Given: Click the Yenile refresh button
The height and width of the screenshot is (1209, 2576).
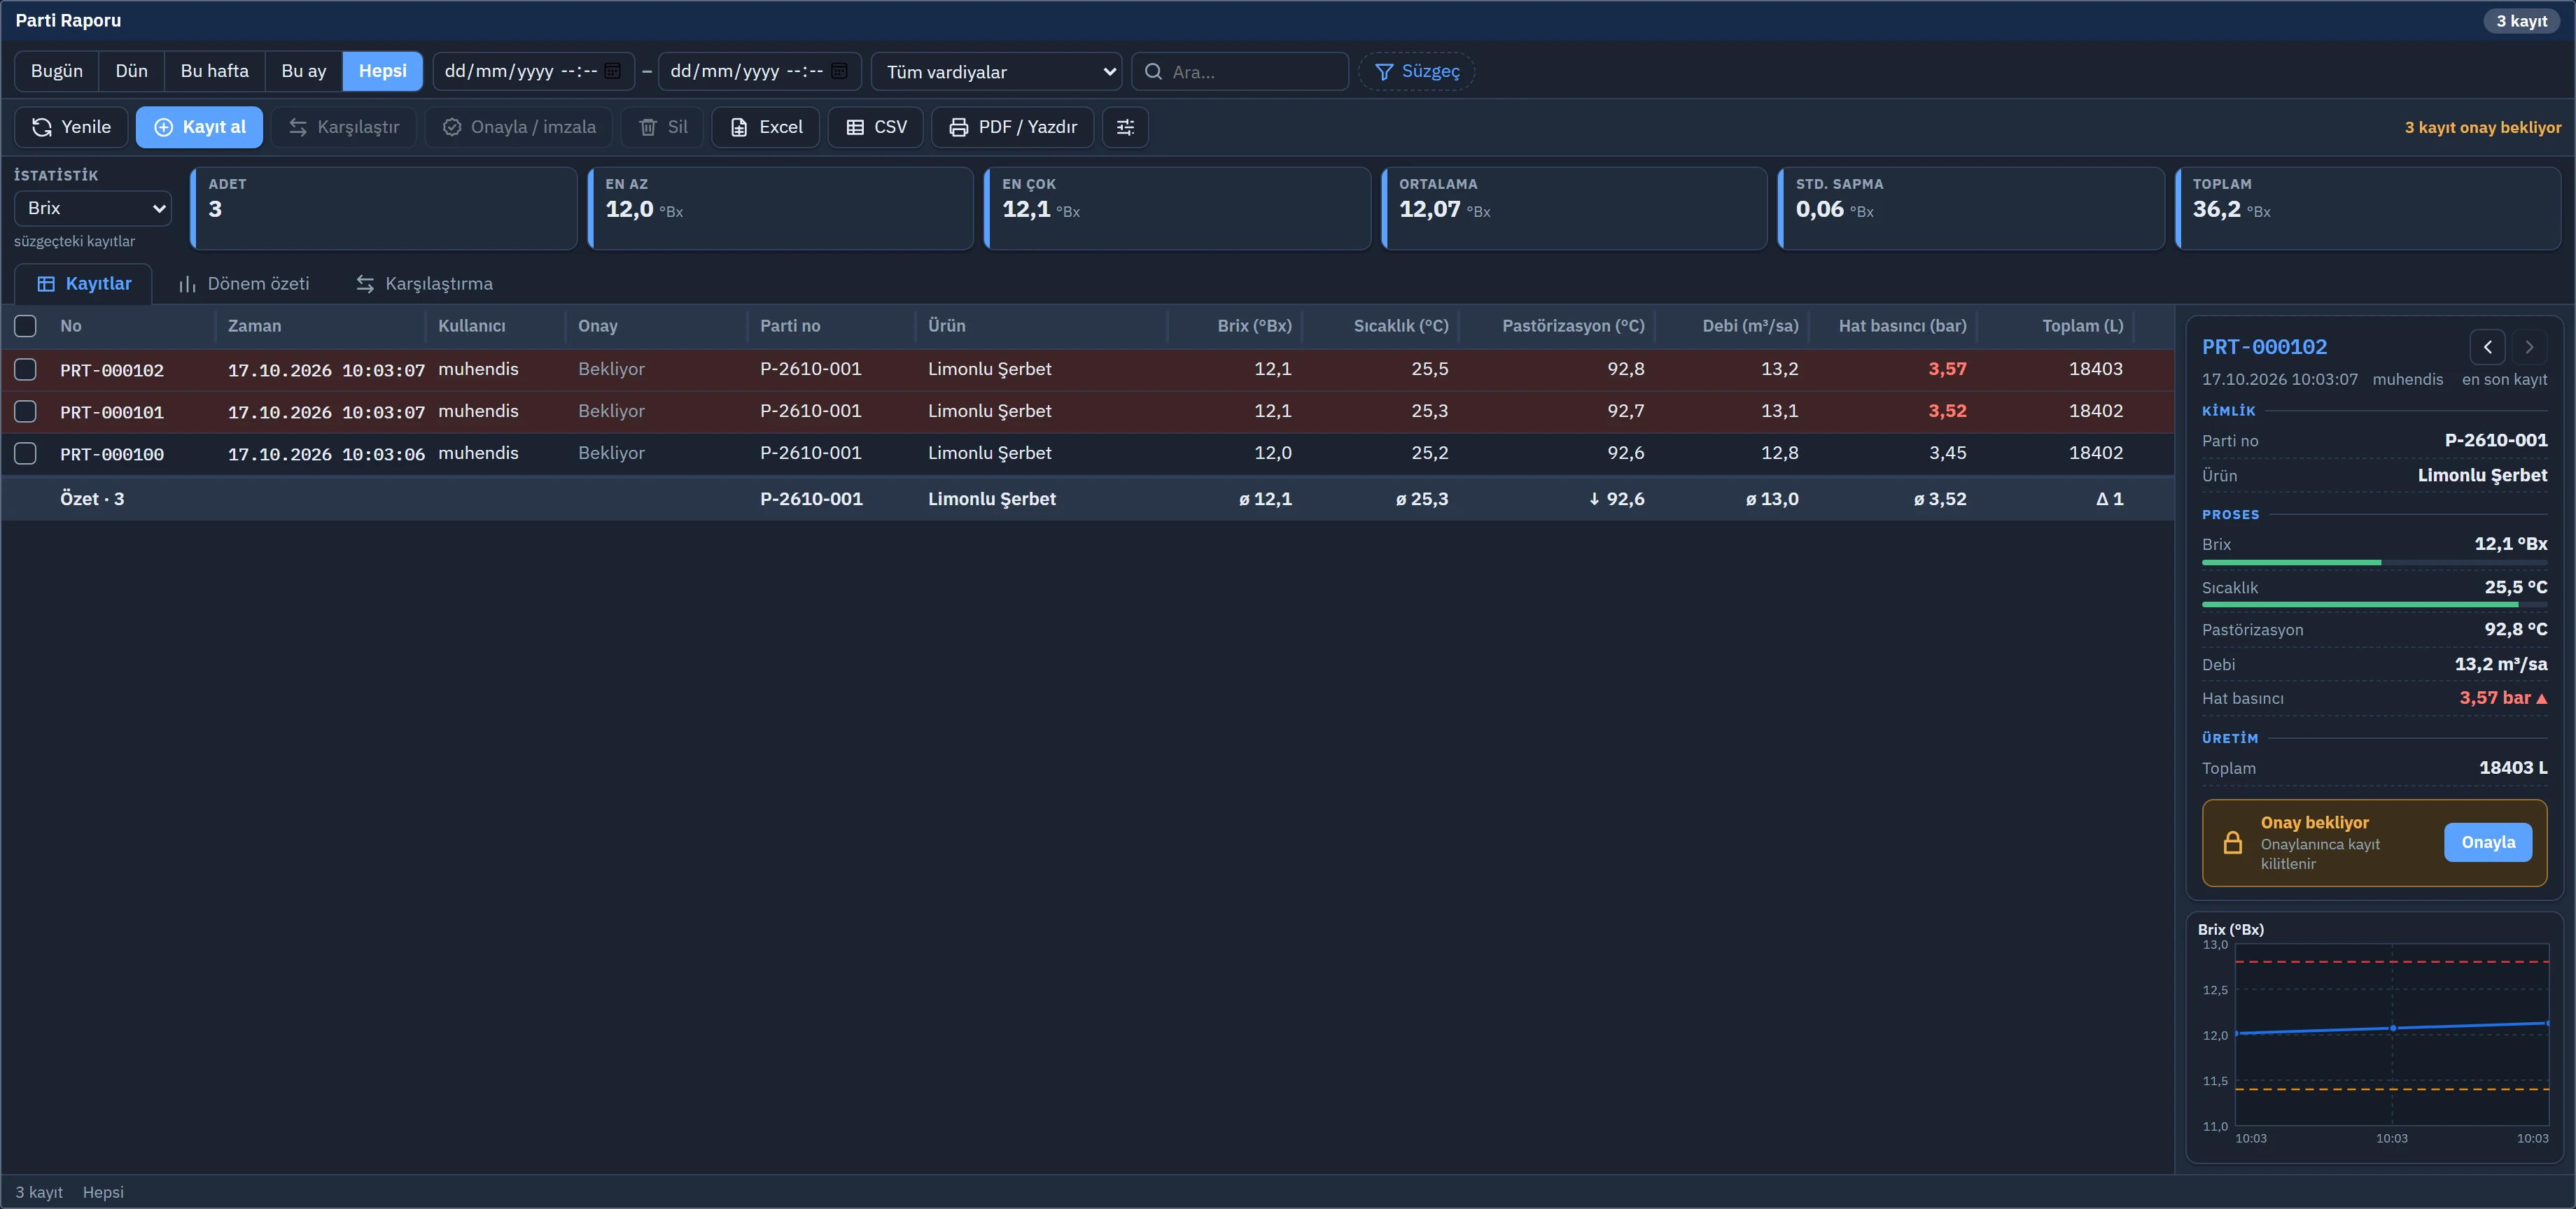Looking at the screenshot, I should click(71, 127).
